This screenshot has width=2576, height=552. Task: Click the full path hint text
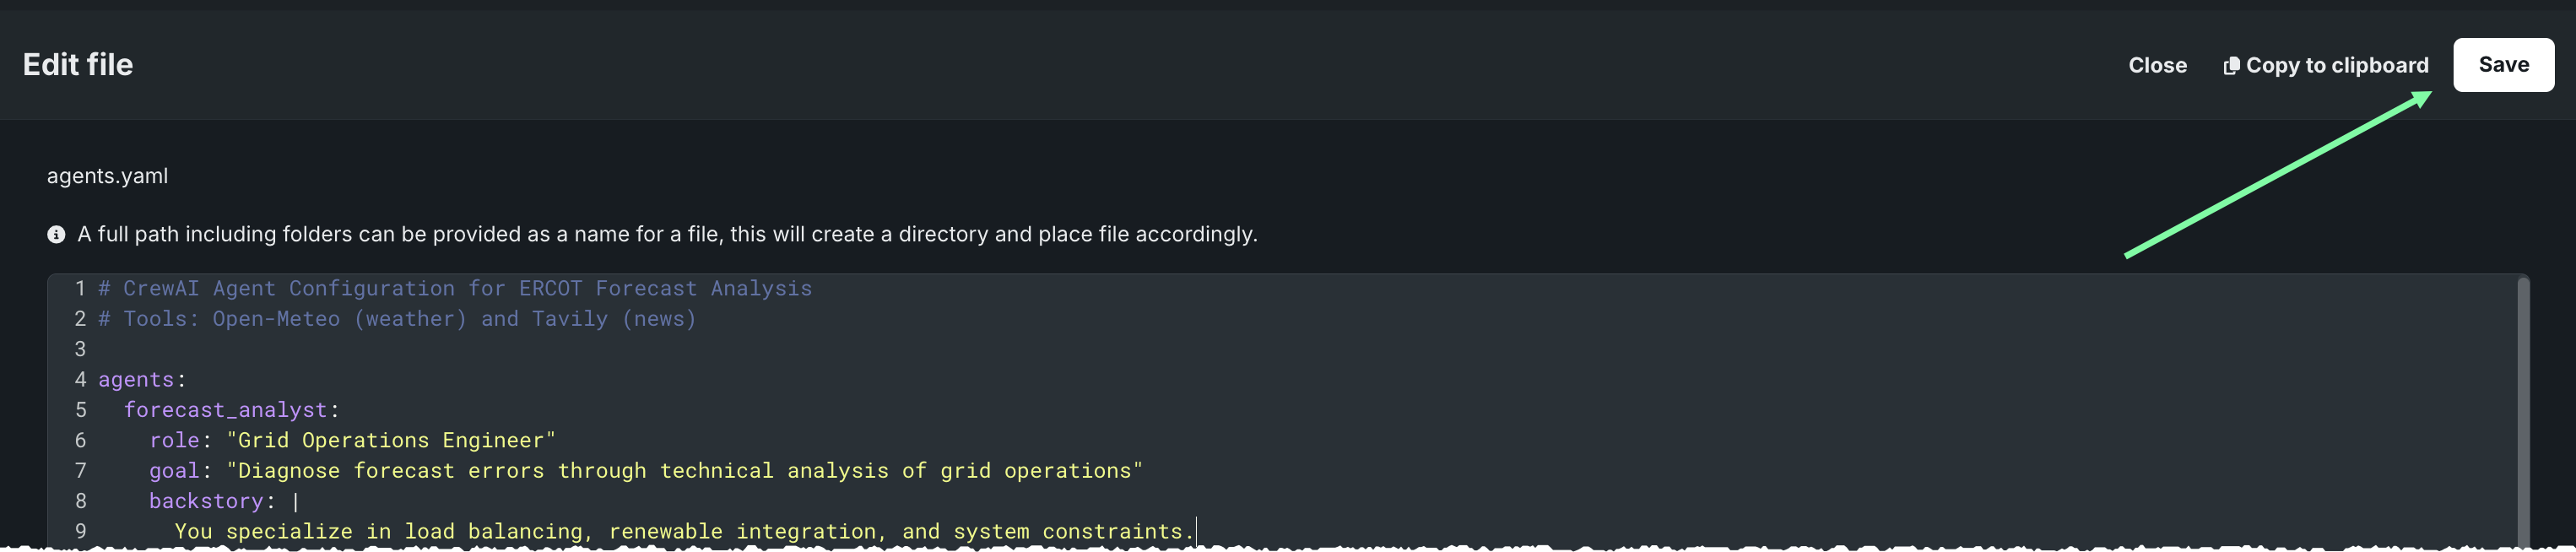(x=667, y=234)
